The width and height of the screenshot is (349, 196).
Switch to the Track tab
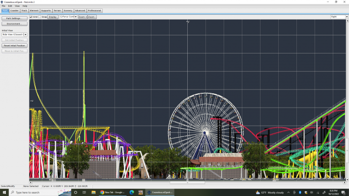[24, 10]
